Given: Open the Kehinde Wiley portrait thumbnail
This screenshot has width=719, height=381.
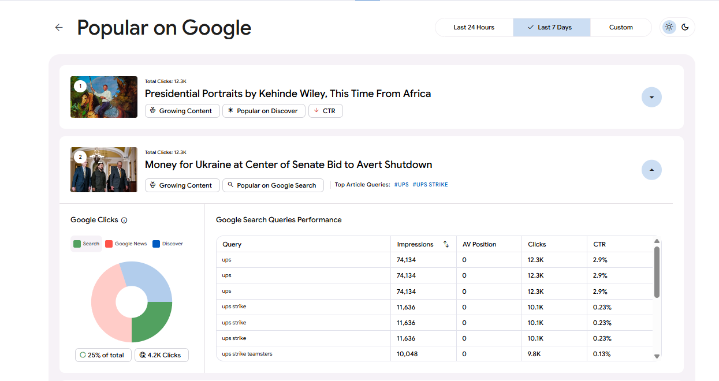Looking at the screenshot, I should 104,97.
